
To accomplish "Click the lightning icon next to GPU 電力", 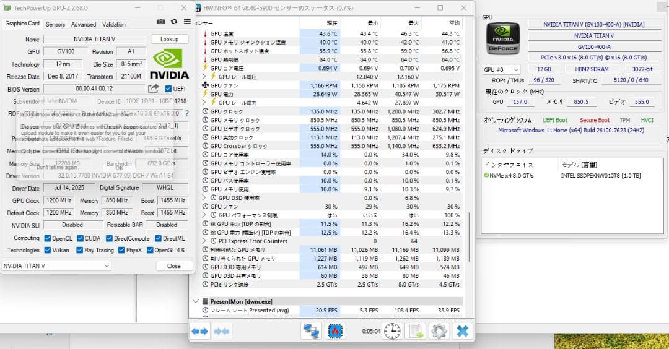I will tap(205, 94).
